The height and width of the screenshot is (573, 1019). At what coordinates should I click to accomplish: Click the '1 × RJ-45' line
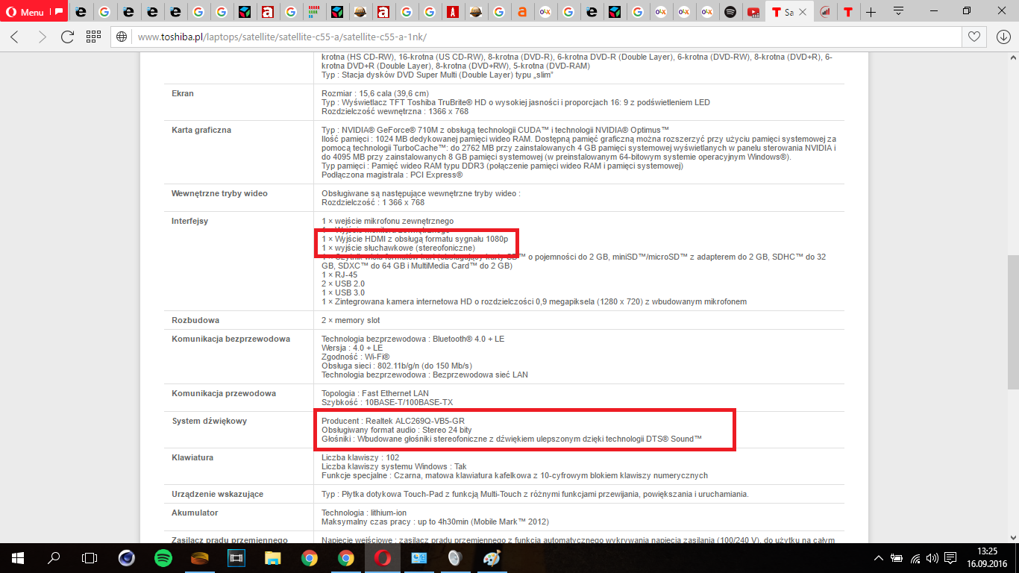coord(339,275)
